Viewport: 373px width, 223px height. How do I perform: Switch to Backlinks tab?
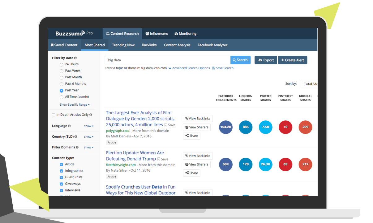tap(149, 45)
